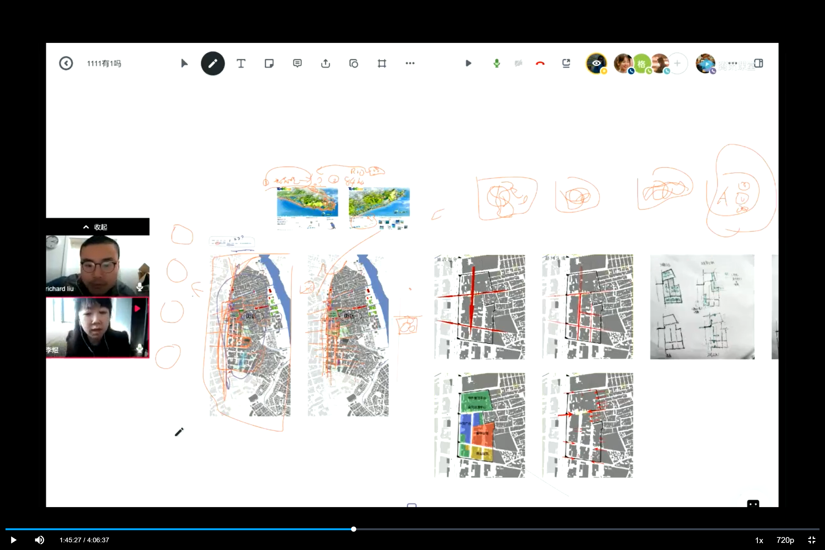Screen dimensions: 825x550
Task: Toggle the green microphone mute
Action: coord(497,64)
